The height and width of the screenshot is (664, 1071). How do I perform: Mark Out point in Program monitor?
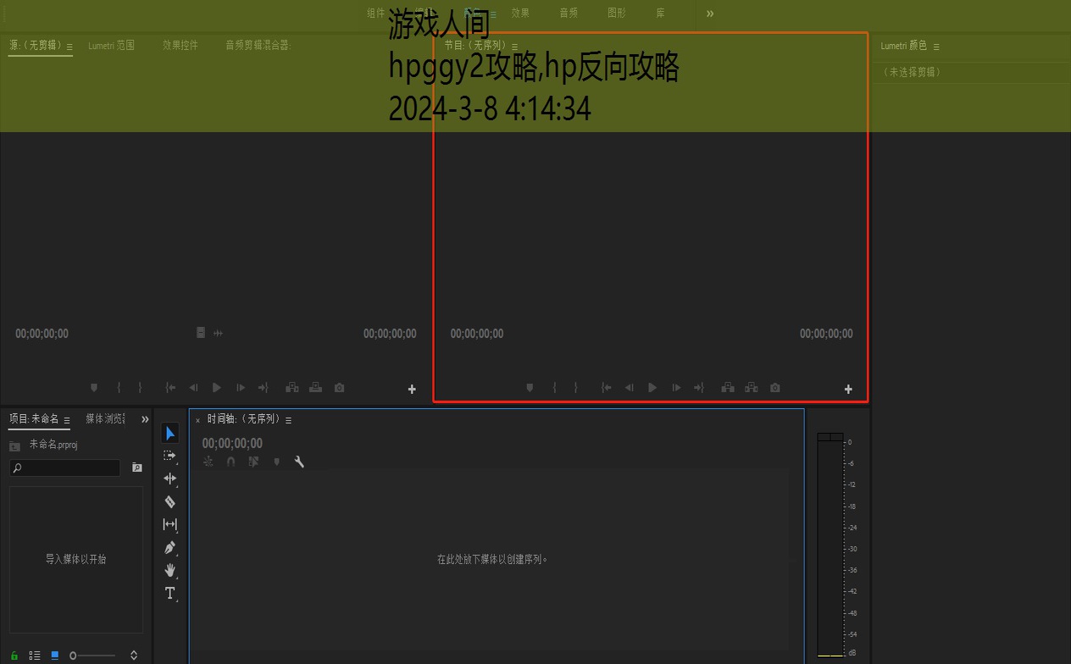(x=575, y=388)
